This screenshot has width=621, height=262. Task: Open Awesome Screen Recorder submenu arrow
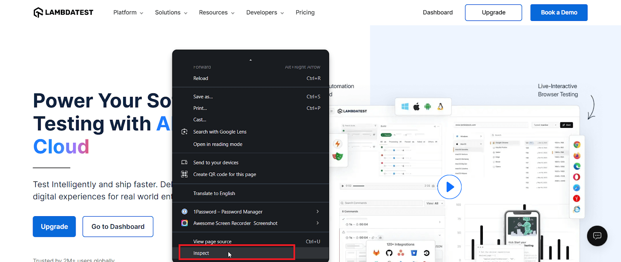pos(317,223)
